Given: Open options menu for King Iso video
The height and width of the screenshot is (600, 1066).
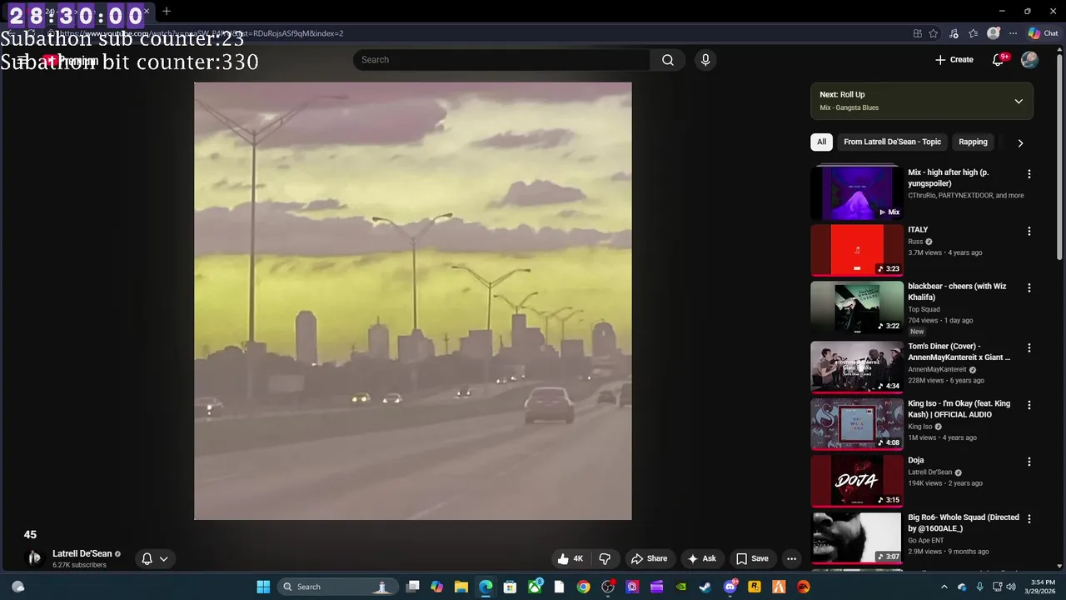Looking at the screenshot, I should 1029,405.
